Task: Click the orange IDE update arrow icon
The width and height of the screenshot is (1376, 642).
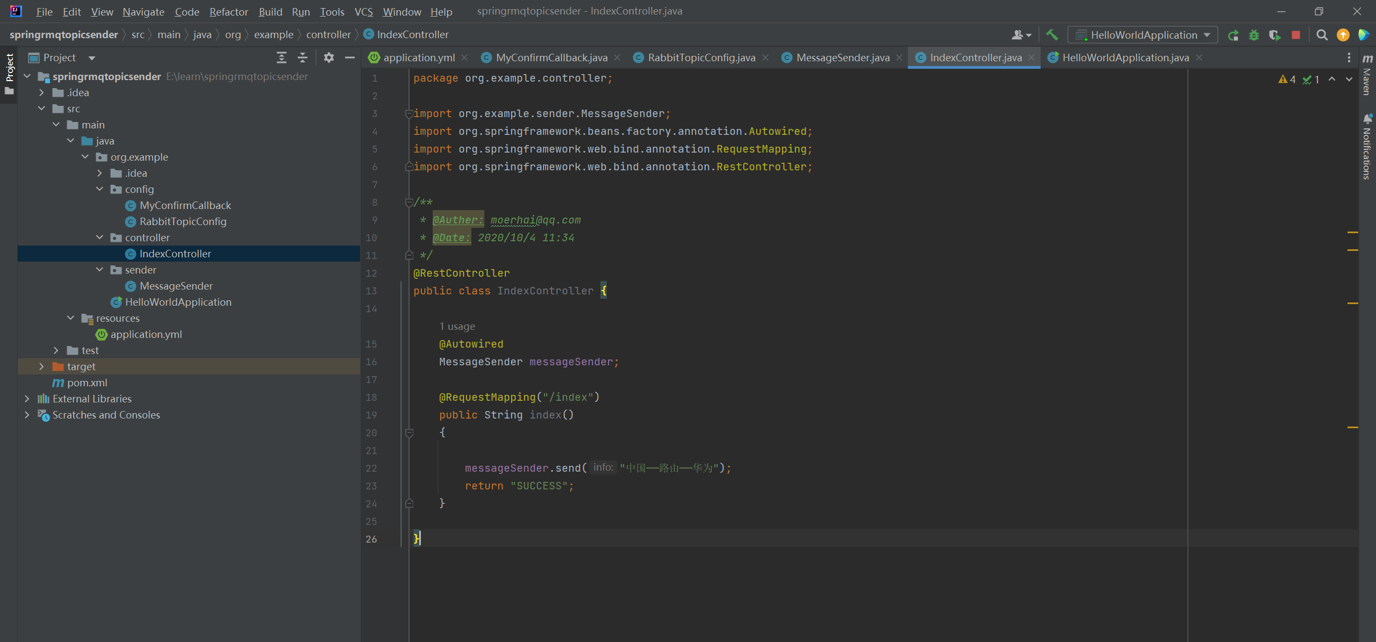Action: click(x=1343, y=35)
